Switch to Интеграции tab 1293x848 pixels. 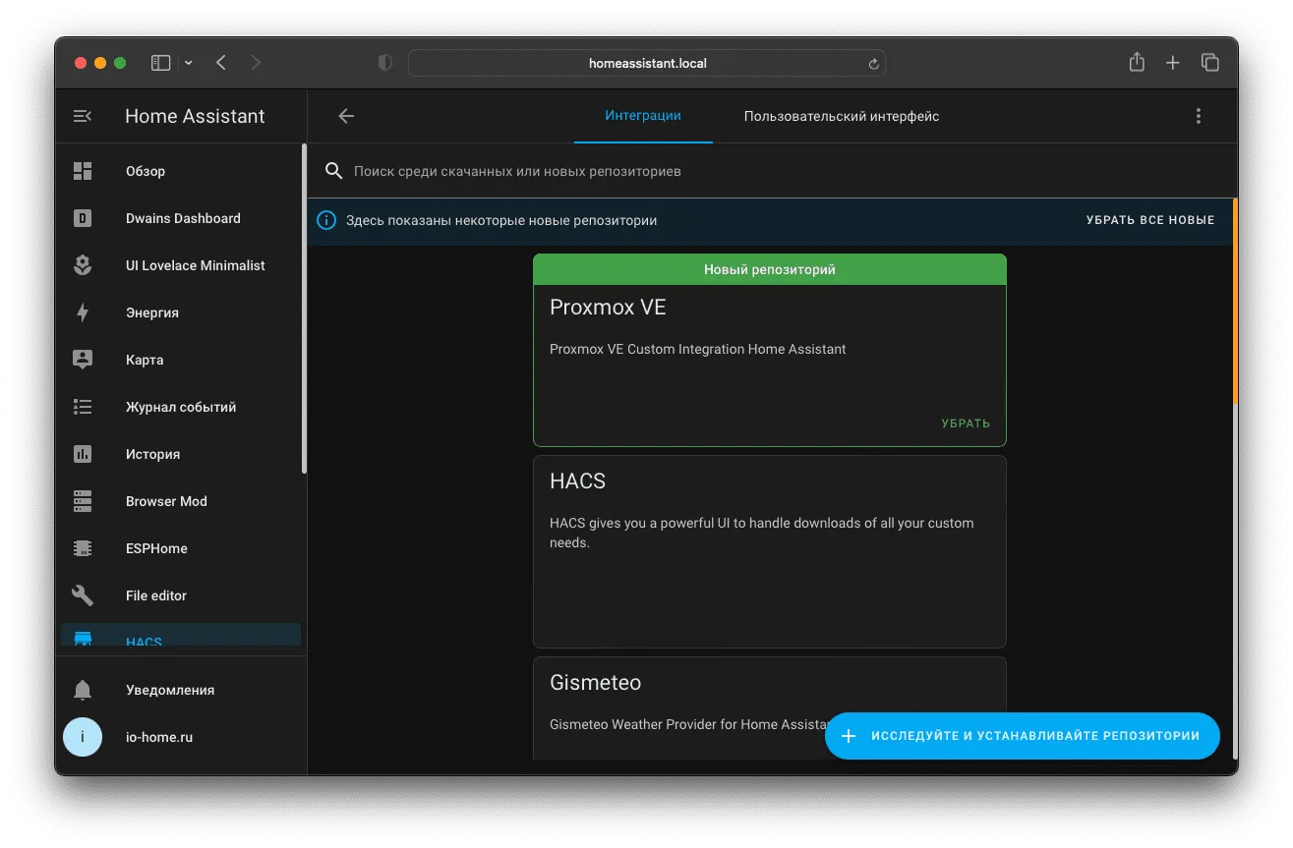(x=643, y=116)
